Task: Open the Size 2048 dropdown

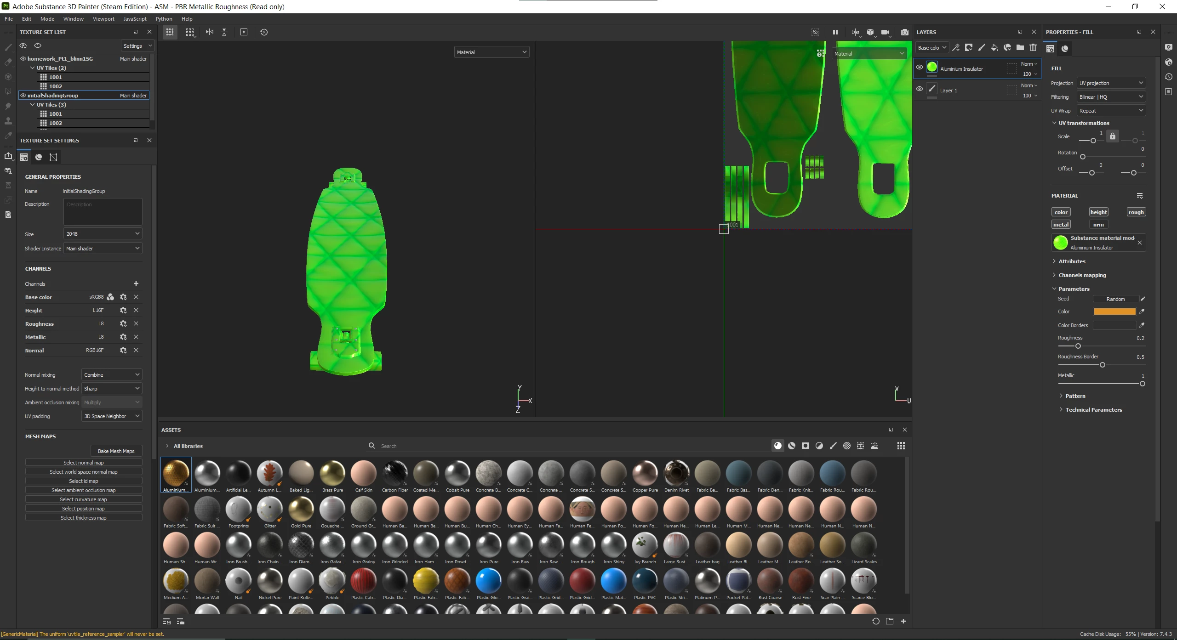Action: click(103, 234)
